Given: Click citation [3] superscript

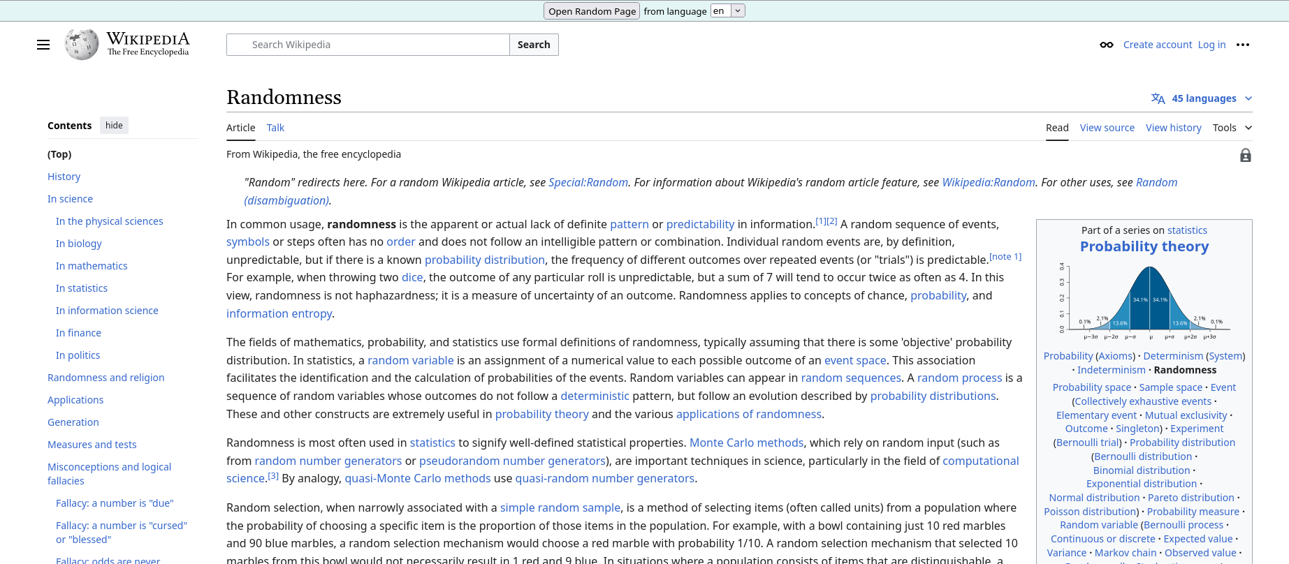Looking at the screenshot, I should pos(273,475).
